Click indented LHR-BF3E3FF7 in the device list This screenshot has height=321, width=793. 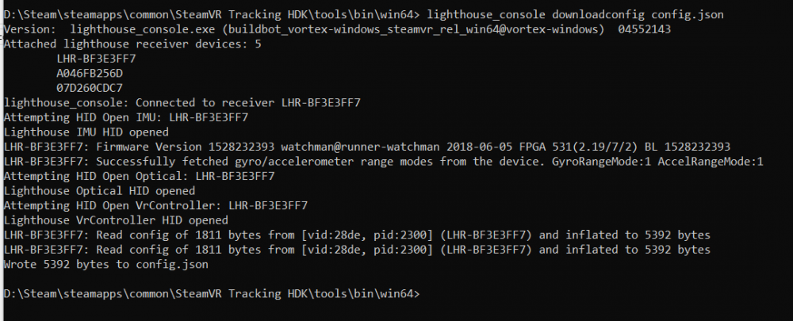pos(96,59)
